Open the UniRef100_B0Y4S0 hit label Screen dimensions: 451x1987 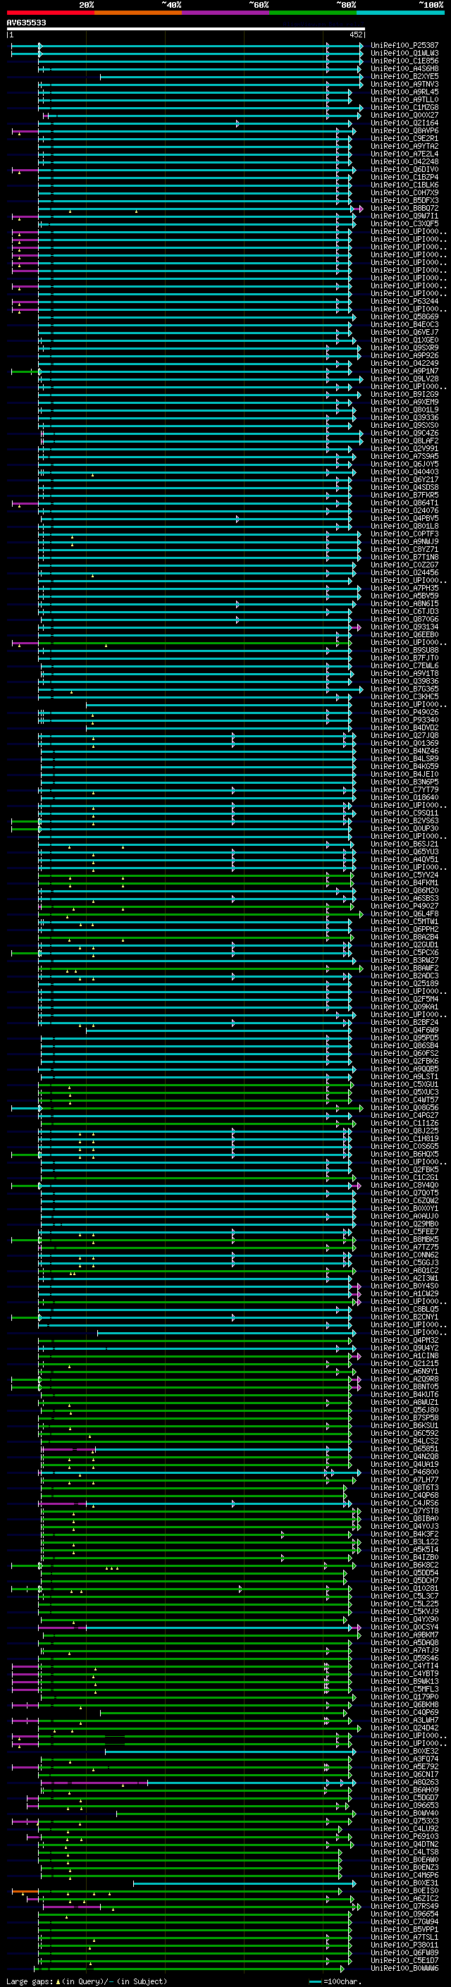[404, 1286]
